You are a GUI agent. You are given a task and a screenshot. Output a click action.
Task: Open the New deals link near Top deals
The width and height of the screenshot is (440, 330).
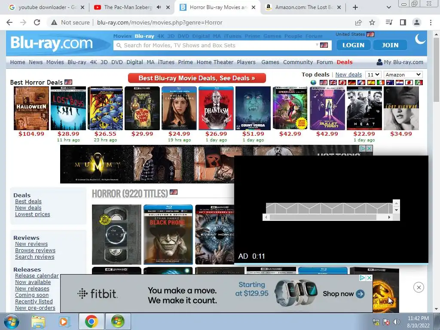[348, 75]
